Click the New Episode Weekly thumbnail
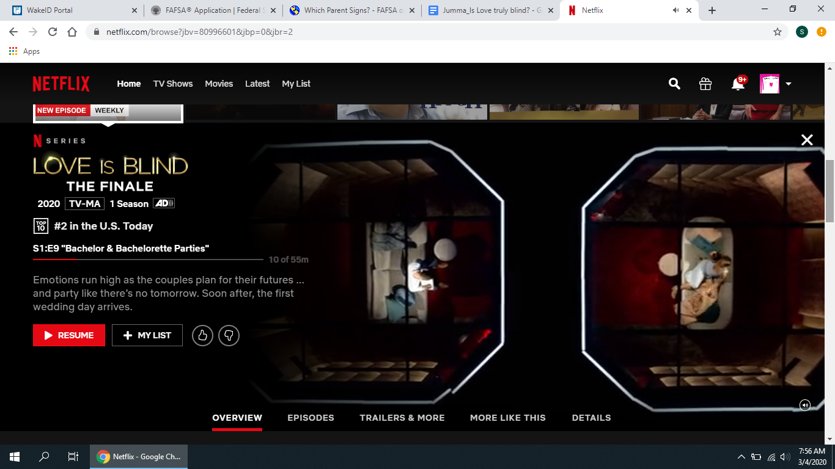The width and height of the screenshot is (835, 469). tap(108, 113)
